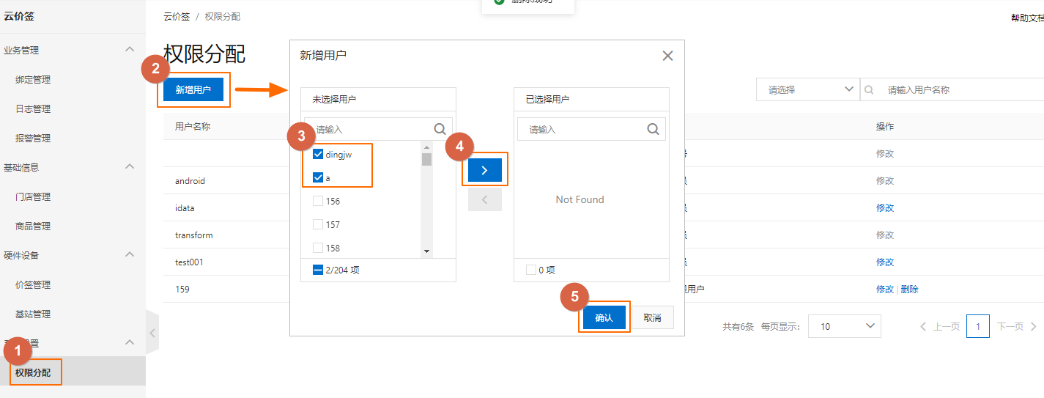The image size is (1044, 398).
Task: Click the idata user name cell
Action: click(x=185, y=208)
